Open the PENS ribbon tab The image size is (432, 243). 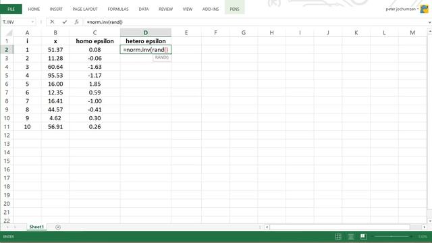234,9
